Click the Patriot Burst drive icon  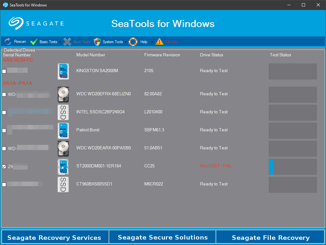click(x=63, y=130)
